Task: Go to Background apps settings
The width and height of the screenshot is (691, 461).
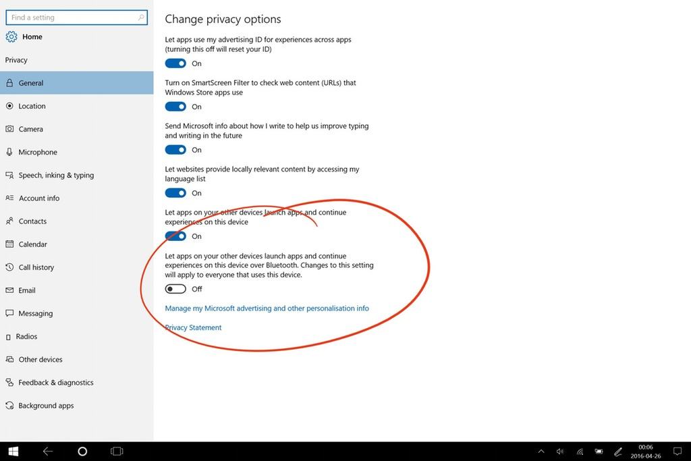Action: coord(46,406)
